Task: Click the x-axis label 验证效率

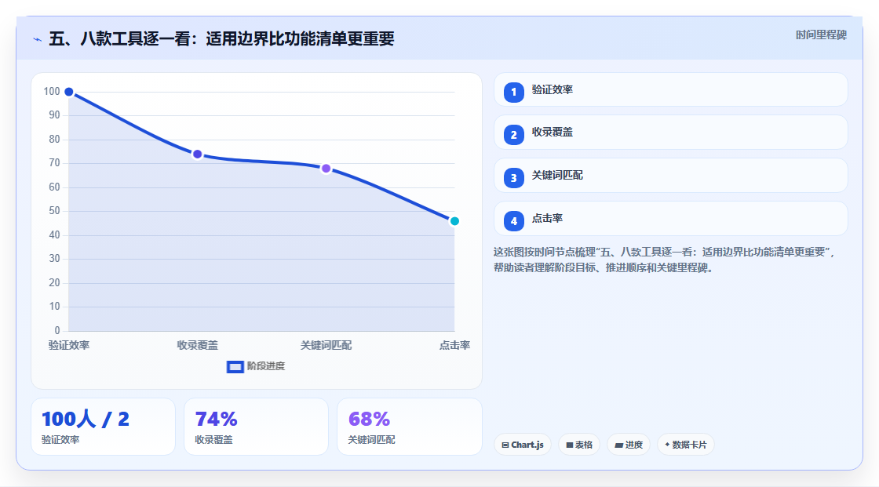Action: coord(69,345)
